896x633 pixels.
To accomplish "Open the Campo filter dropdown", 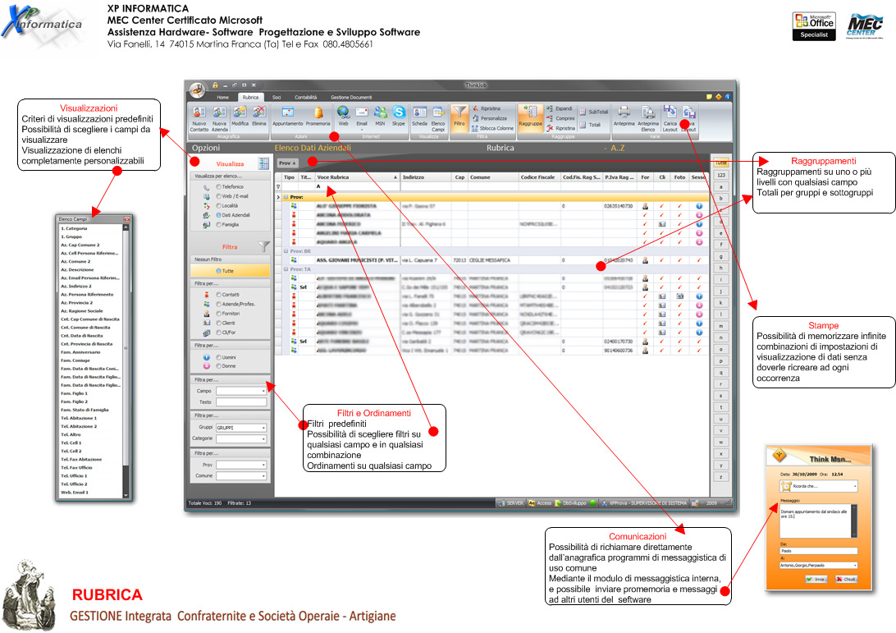I will (241, 392).
